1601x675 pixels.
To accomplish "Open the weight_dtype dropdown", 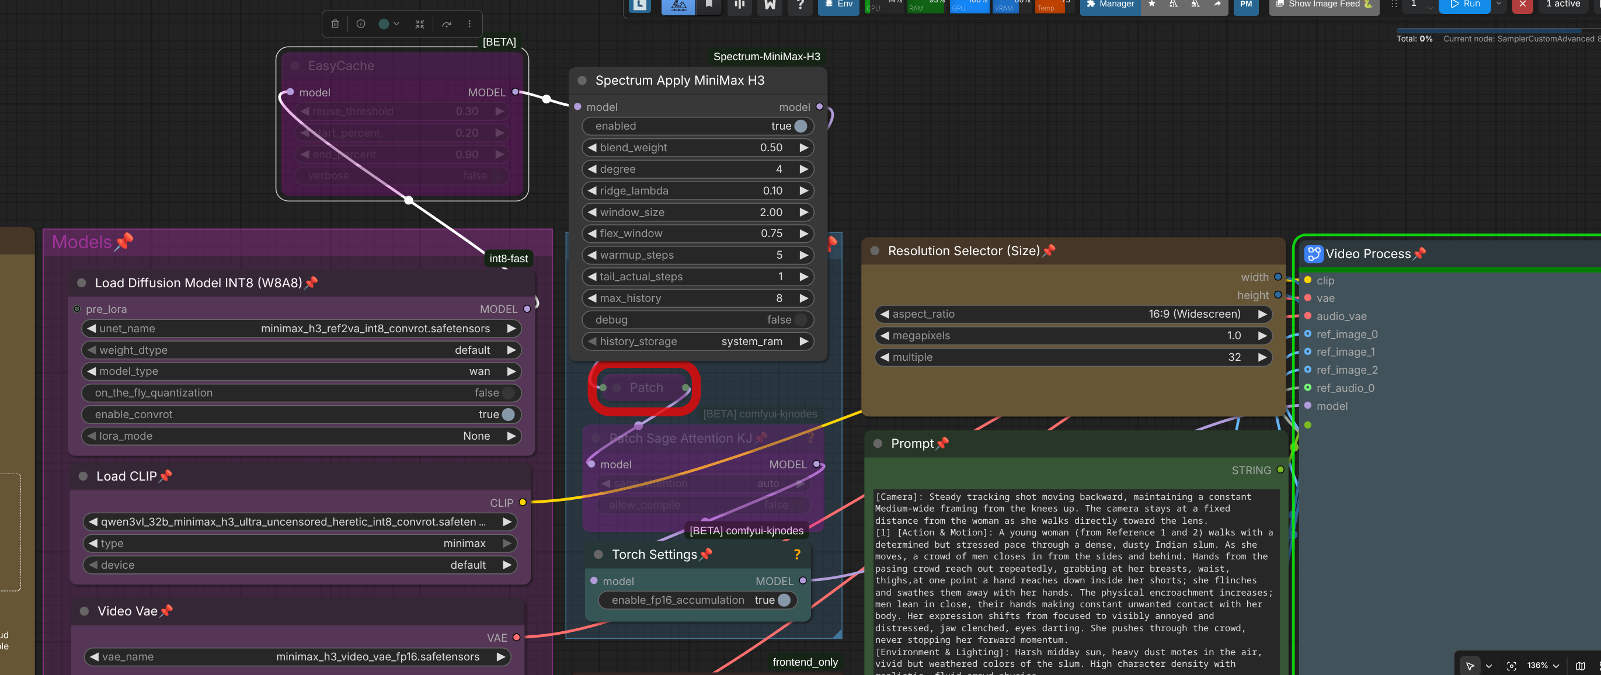I will pyautogui.click(x=301, y=350).
